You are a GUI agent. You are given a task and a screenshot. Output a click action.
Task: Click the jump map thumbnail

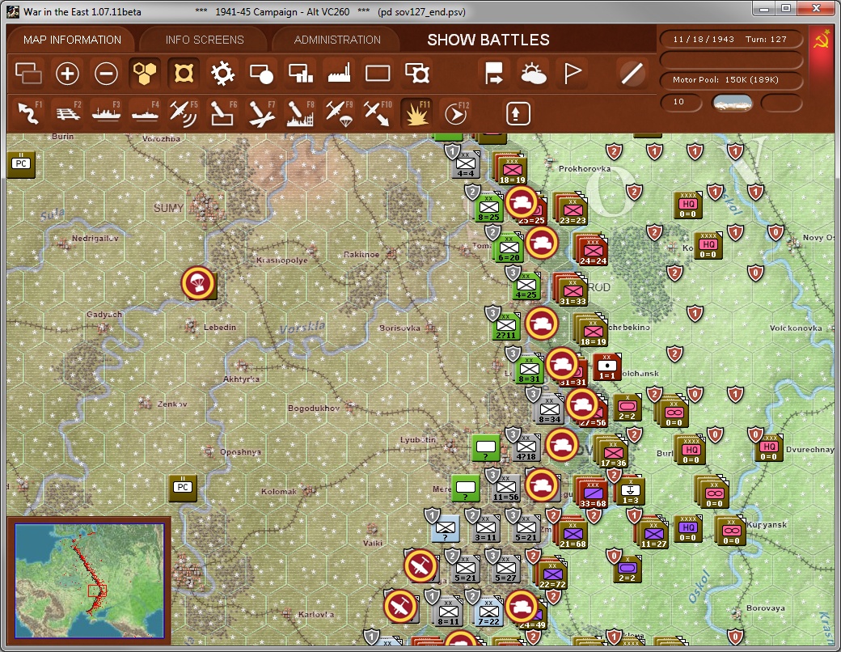[89, 581]
